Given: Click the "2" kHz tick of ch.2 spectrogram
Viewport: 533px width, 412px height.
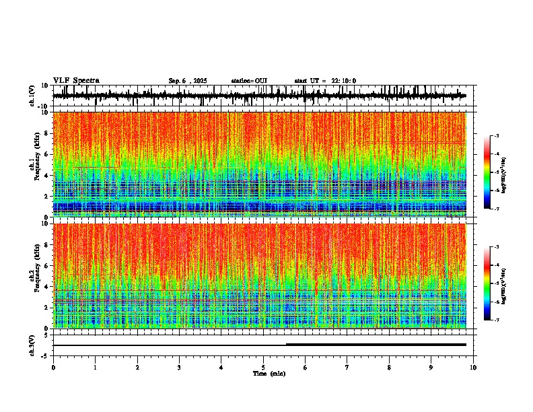Looking at the screenshot, I should coord(46,308).
